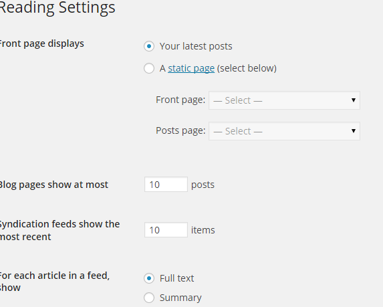Click the 'Reading Settings' page heading
383x307 pixels.
click(57, 8)
